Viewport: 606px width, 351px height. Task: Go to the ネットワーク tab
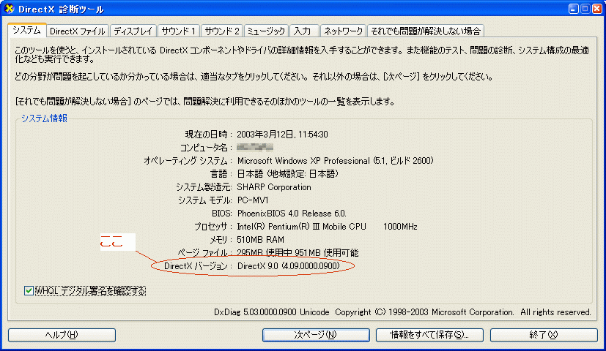(343, 31)
